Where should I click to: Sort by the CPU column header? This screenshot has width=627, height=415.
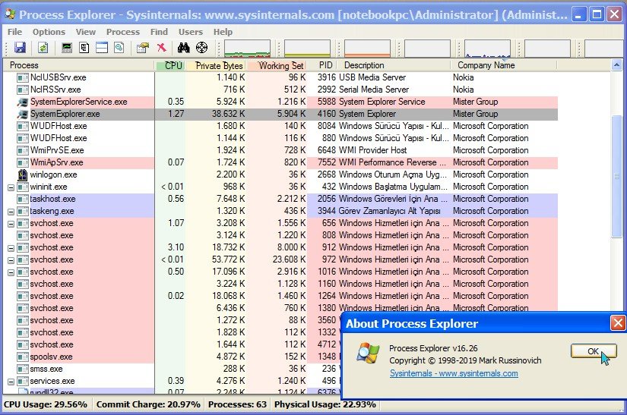pos(170,65)
